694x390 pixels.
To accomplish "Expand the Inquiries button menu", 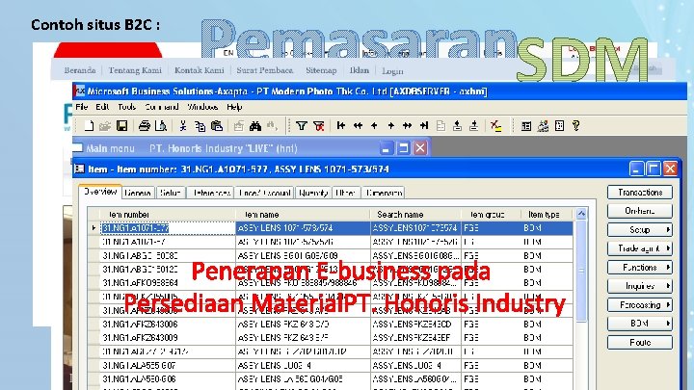I will [x=640, y=286].
